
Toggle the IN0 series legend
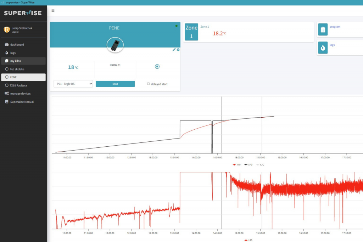236,165
